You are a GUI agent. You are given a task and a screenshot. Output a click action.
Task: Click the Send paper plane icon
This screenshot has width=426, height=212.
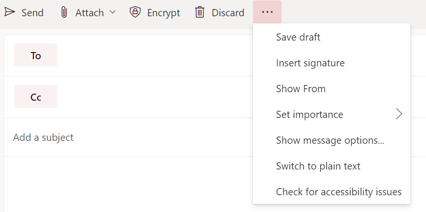tap(10, 12)
